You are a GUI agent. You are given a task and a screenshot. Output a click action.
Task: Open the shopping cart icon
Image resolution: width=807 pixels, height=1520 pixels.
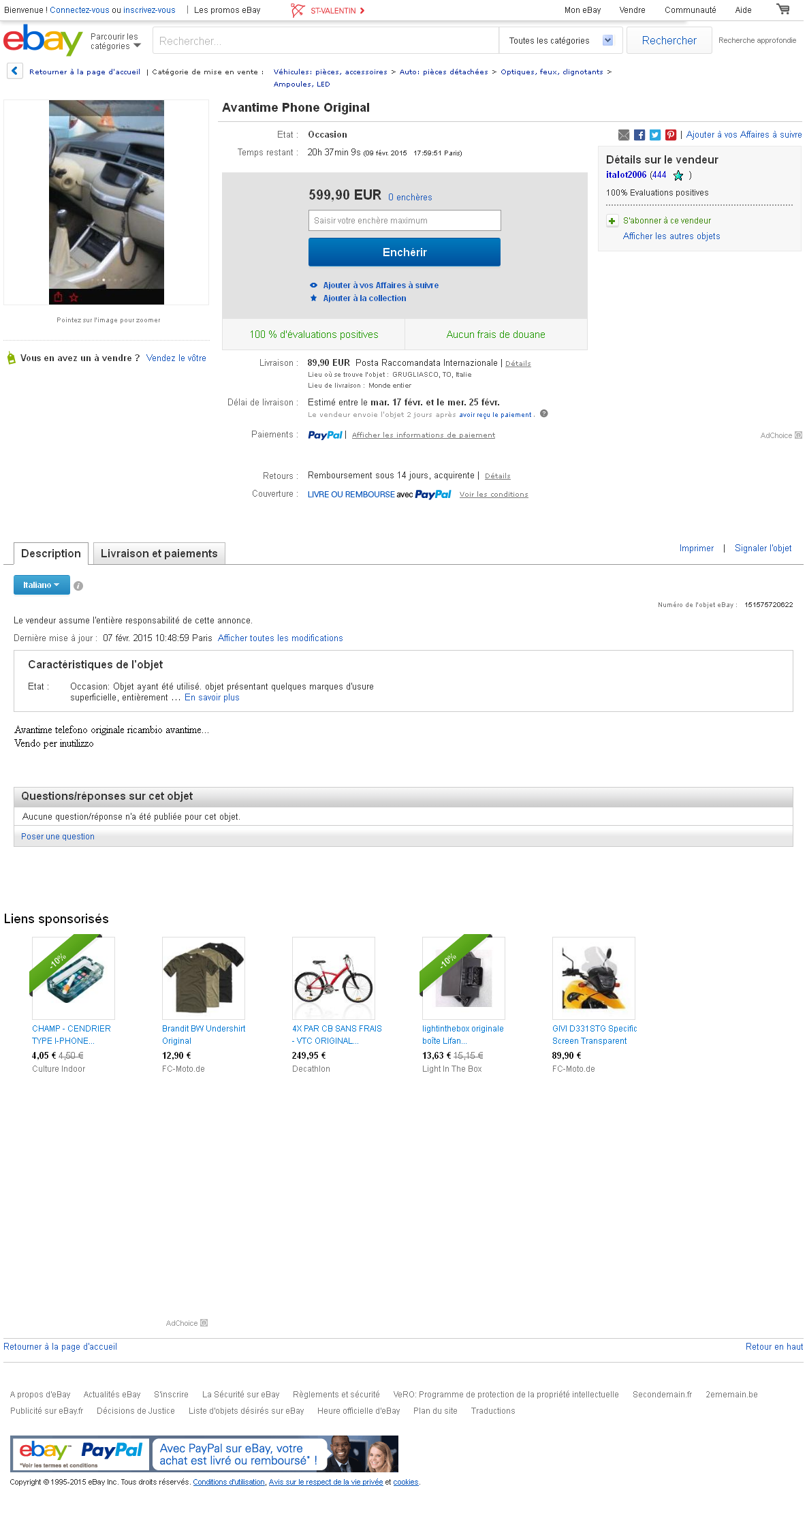(783, 10)
